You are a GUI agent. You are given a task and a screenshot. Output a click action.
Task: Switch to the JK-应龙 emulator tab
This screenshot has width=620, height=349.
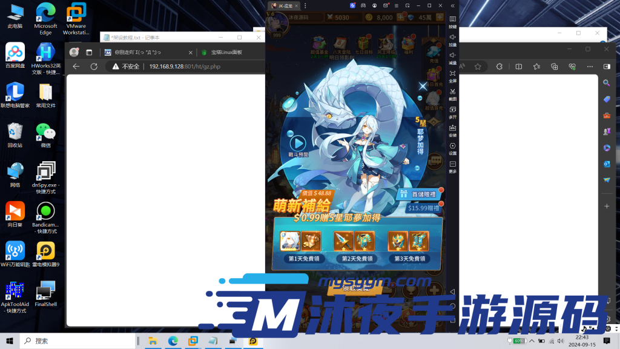285,6
